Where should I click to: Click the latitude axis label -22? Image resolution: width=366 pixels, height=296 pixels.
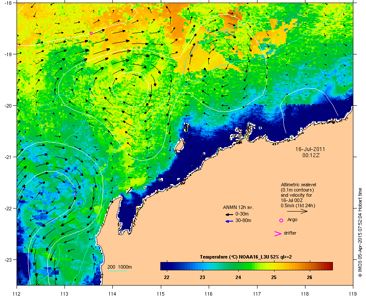click(x=8, y=209)
